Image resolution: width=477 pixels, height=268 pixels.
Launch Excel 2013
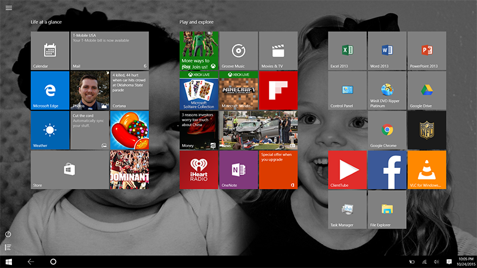click(x=348, y=51)
